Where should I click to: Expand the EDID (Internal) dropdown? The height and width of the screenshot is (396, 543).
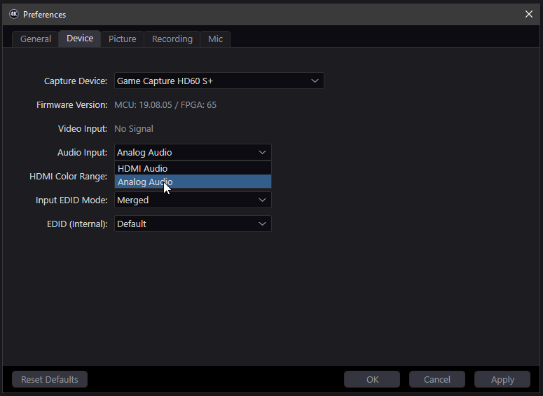coord(193,224)
